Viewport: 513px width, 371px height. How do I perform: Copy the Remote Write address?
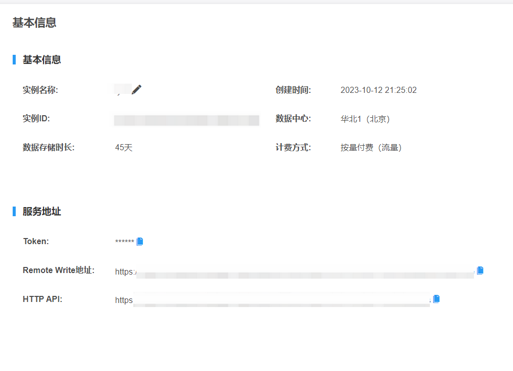[480, 271]
